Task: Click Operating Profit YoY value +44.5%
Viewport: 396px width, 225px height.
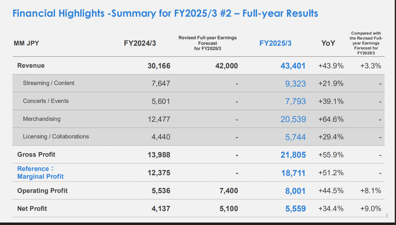Action: coord(331,191)
